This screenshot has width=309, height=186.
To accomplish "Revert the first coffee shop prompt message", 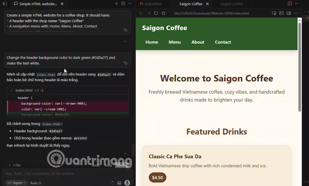I will [x=126, y=30].
